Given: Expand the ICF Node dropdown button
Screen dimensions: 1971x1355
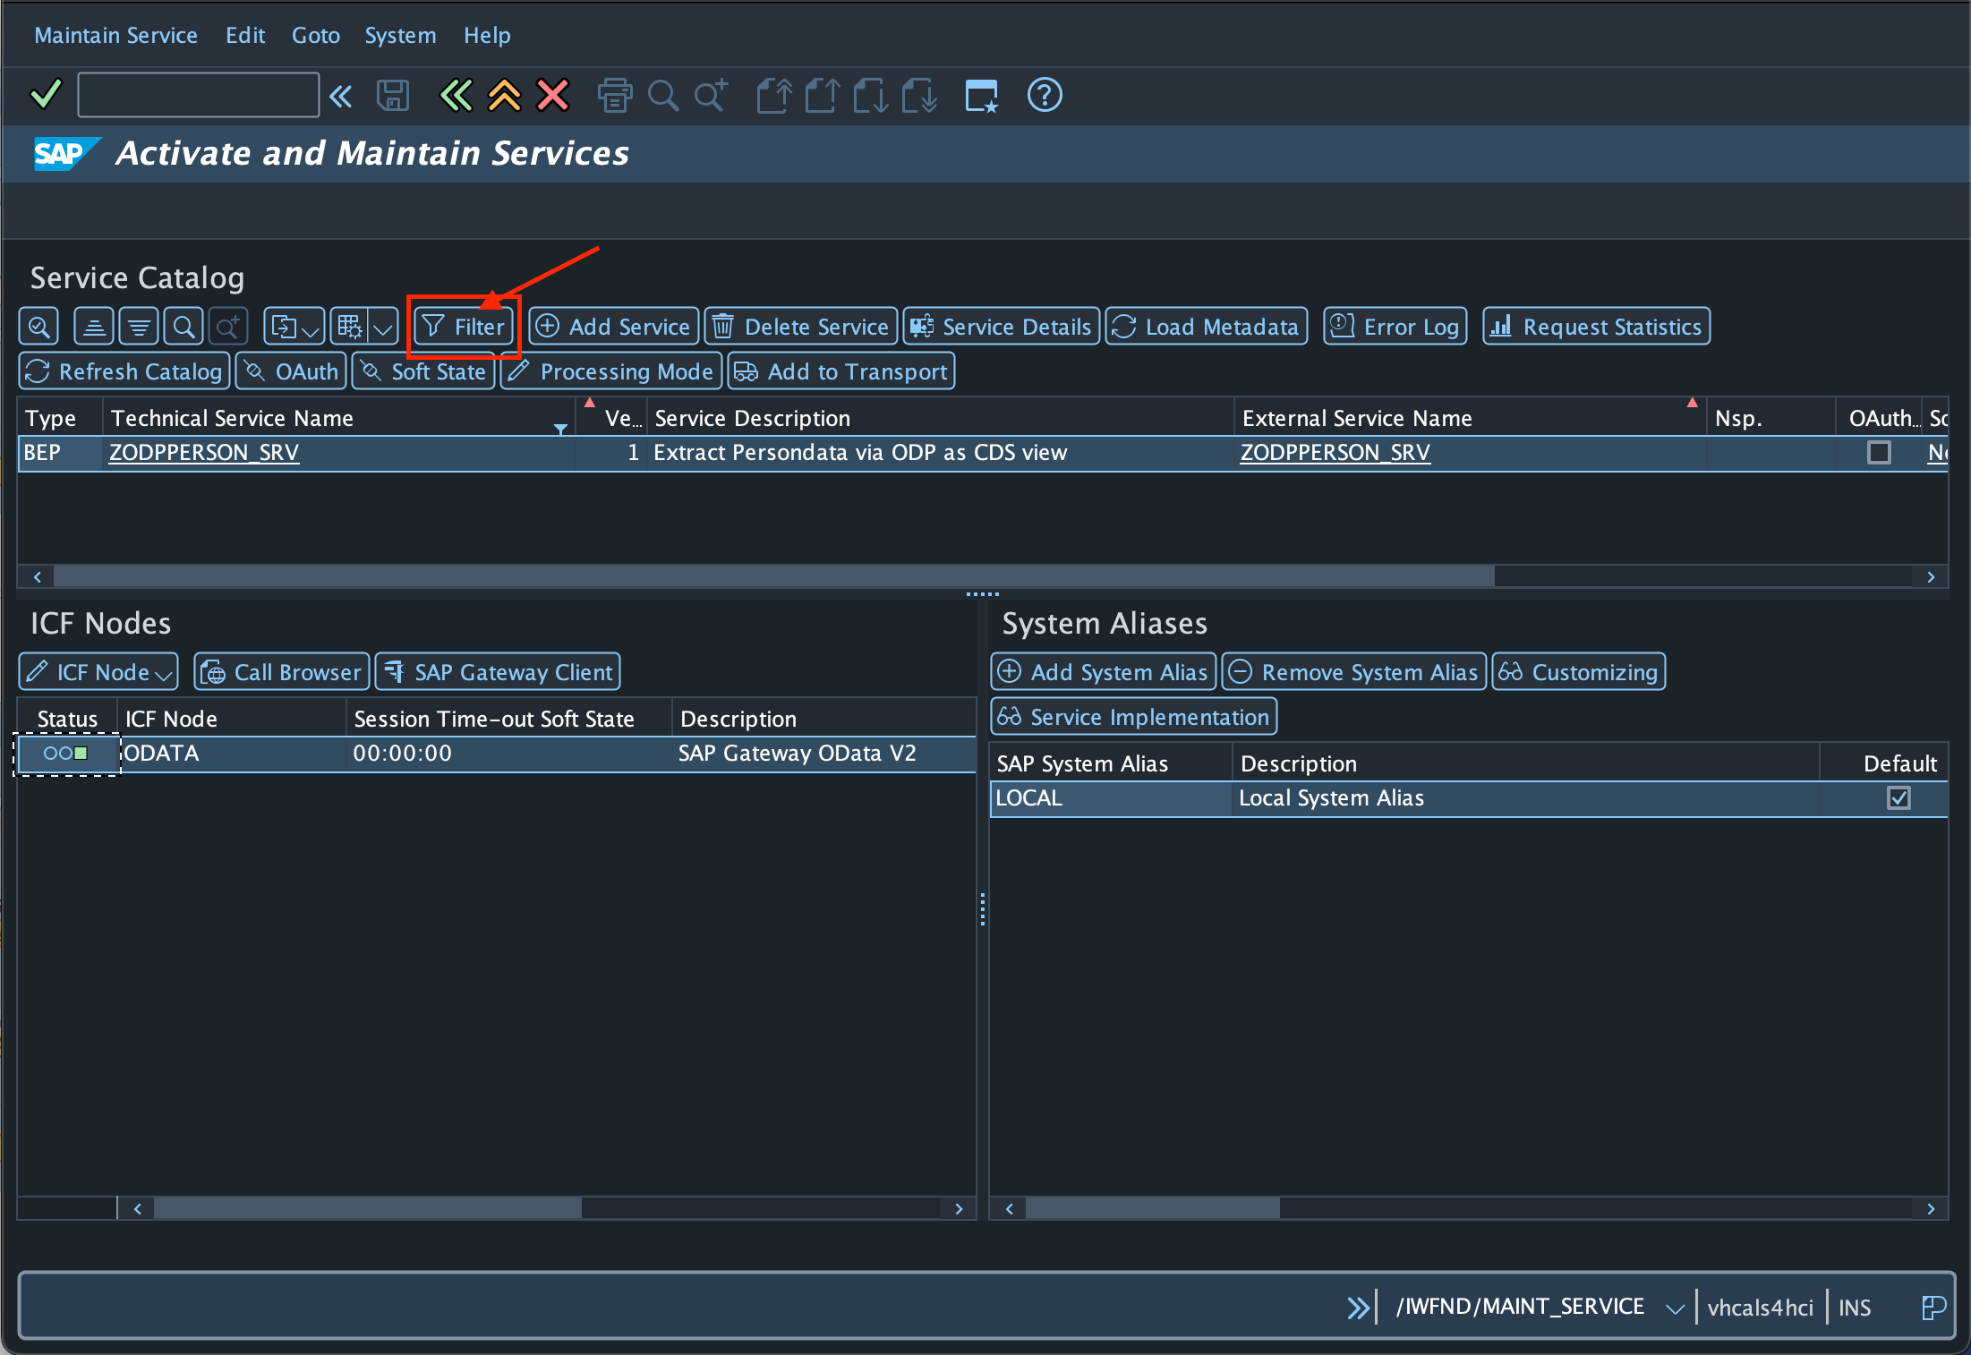Looking at the screenshot, I should tap(98, 672).
